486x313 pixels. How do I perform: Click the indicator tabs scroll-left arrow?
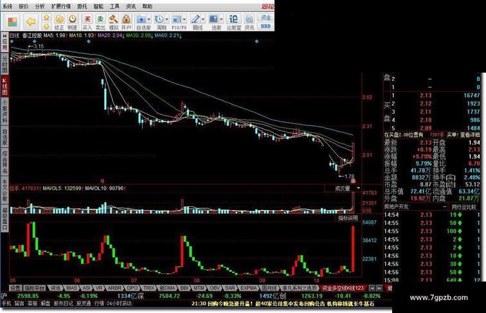372,288
